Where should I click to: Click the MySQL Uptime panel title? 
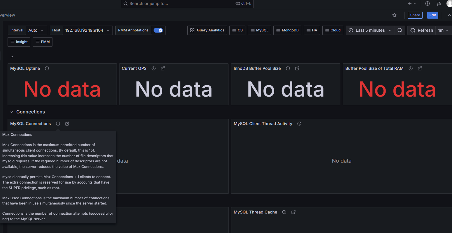click(x=25, y=68)
